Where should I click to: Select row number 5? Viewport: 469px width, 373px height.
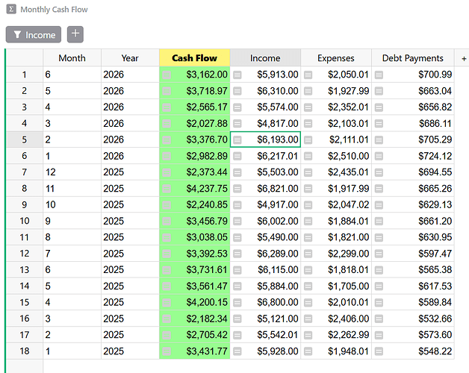coord(25,140)
